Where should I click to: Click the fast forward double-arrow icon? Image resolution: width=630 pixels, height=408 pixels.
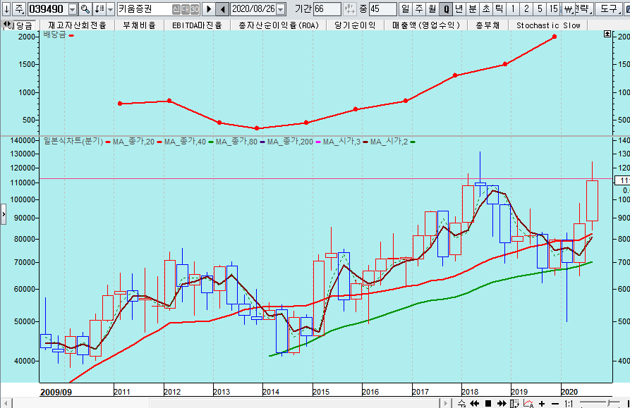[501, 403]
